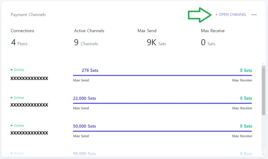The width and height of the screenshot is (268, 159).
Task: Click the Max Receive summary label
Action: [213, 31]
